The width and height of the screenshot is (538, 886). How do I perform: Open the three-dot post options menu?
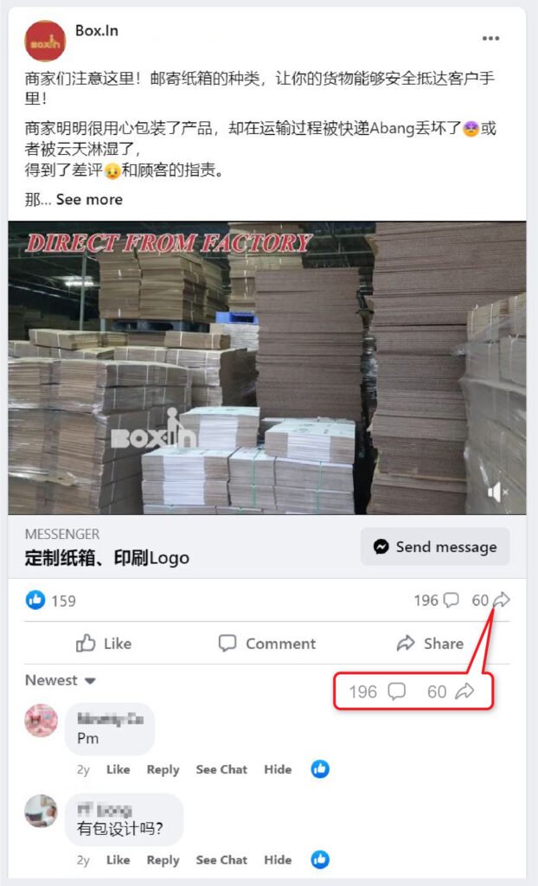click(x=490, y=38)
